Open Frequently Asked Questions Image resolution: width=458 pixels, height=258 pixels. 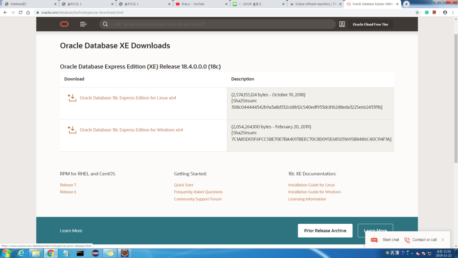click(x=198, y=192)
